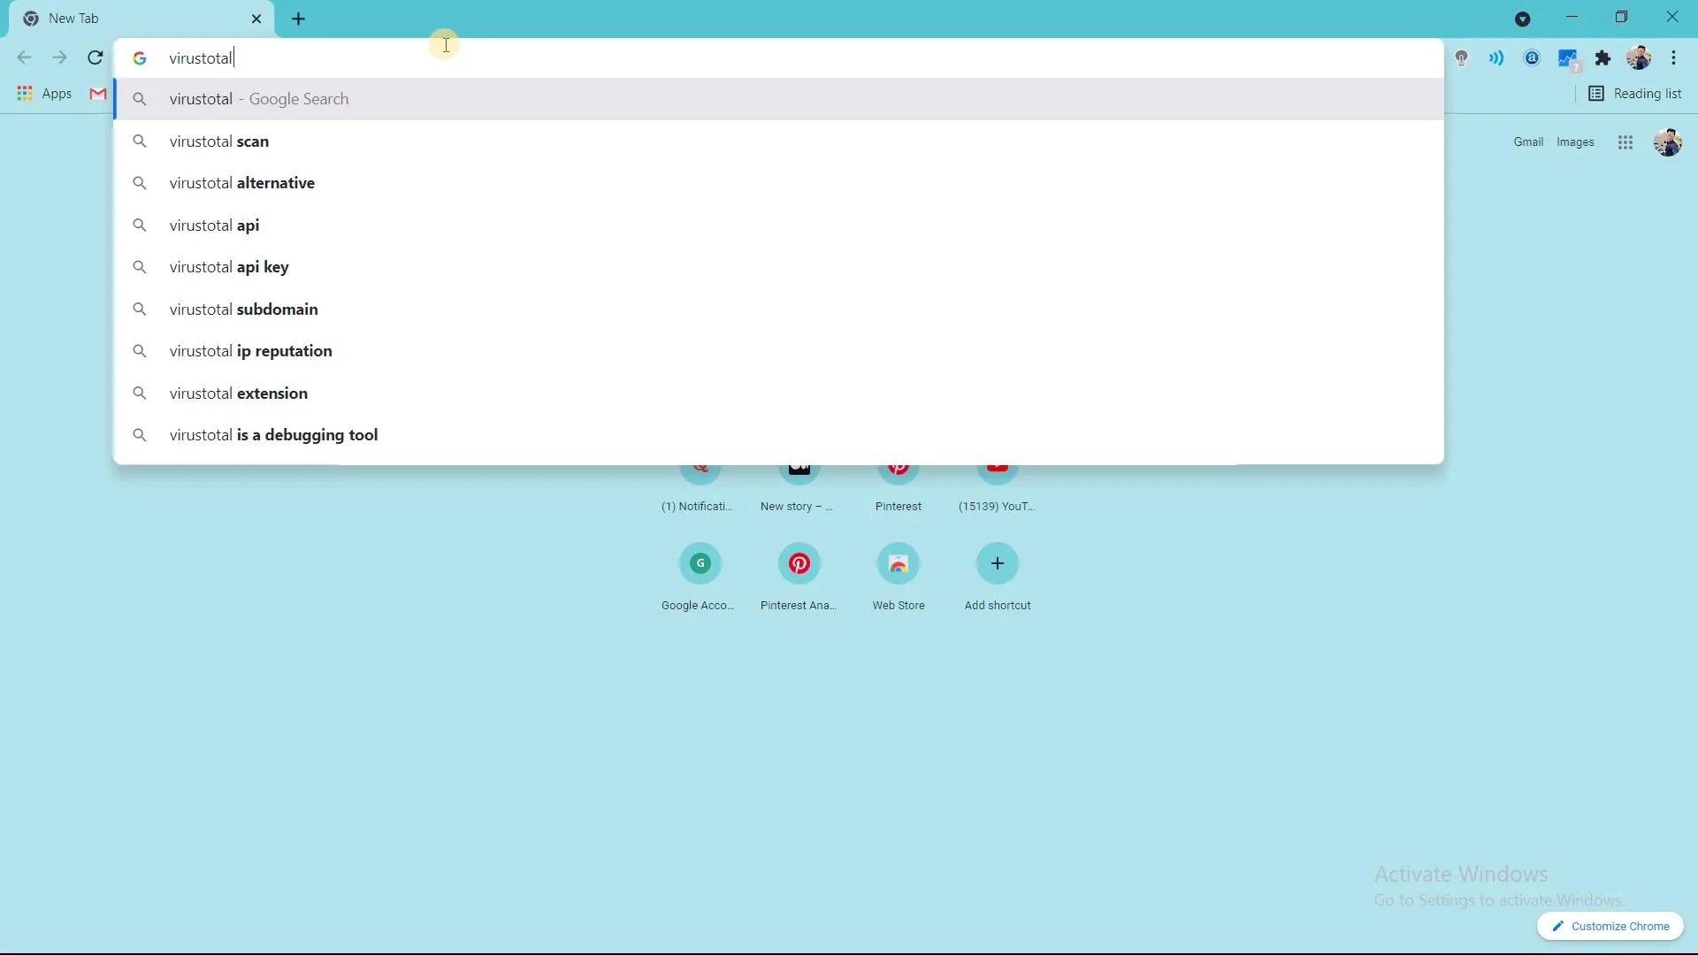Click the Add shortcut plus button
Screen dimensions: 1698x955
pos(997,564)
